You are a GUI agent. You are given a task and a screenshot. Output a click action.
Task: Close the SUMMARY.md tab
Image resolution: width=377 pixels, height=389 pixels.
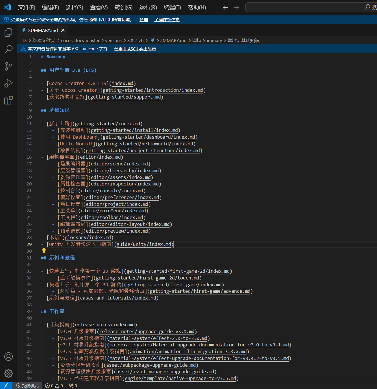pyautogui.click(x=63, y=30)
